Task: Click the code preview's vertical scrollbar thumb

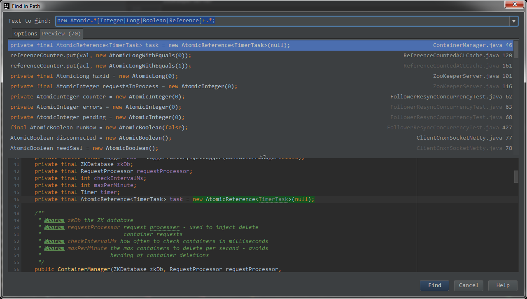Action: [x=516, y=177]
